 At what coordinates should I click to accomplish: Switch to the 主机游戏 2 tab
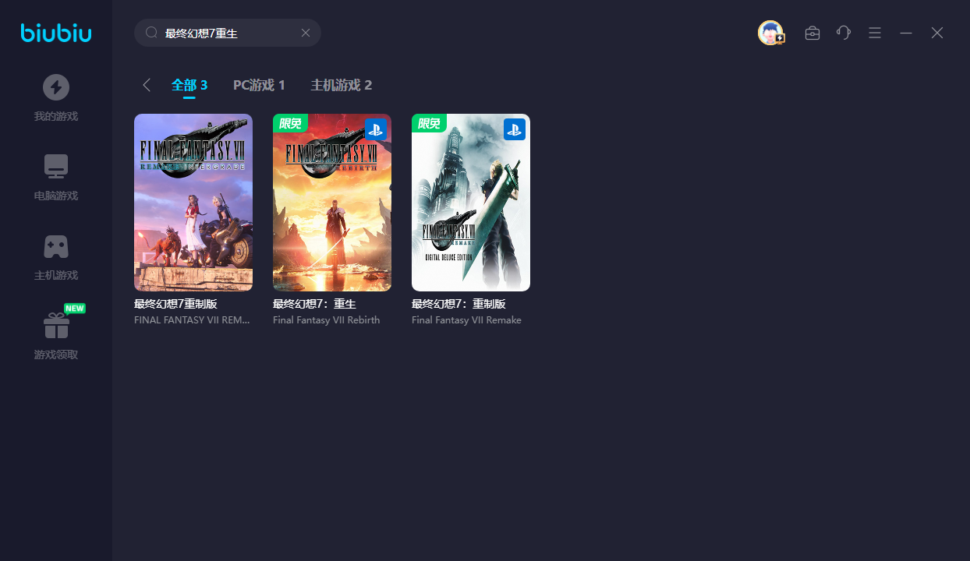coord(342,85)
